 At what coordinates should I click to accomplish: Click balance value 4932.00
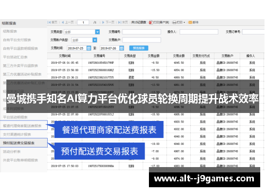pyautogui.click(x=179, y=129)
